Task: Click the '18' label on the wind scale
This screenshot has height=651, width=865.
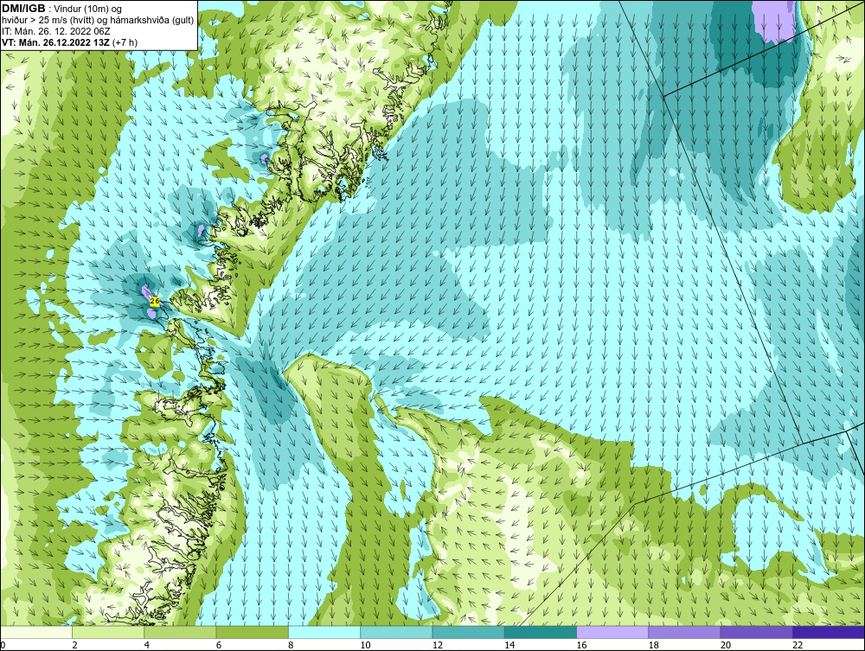Action: pyautogui.click(x=653, y=645)
